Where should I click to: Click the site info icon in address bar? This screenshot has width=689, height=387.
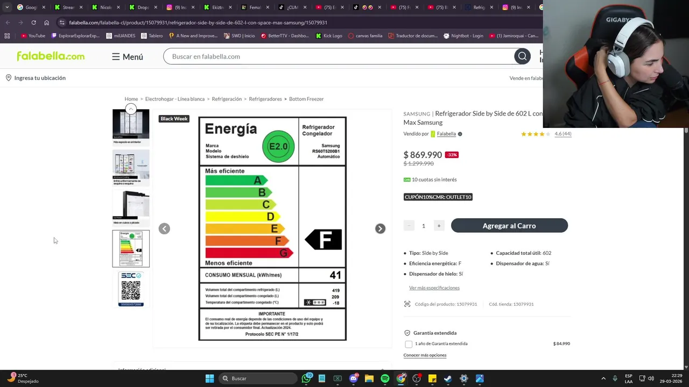click(x=62, y=23)
